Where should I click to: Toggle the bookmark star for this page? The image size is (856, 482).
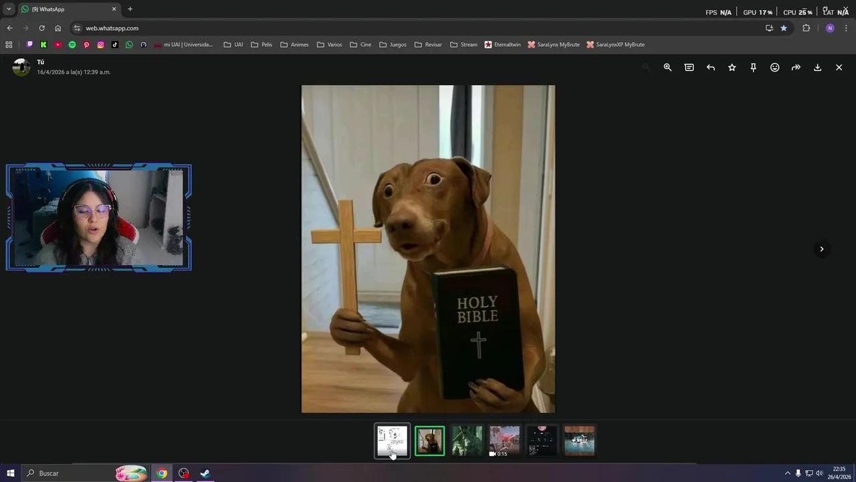point(784,28)
